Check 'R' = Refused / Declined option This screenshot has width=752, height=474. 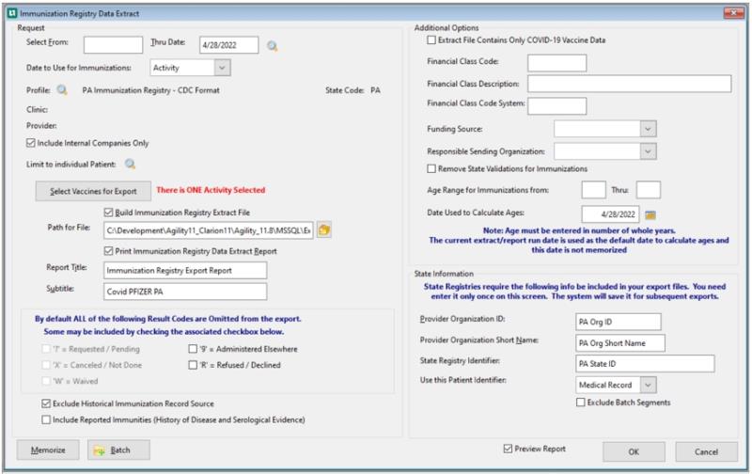pos(193,365)
